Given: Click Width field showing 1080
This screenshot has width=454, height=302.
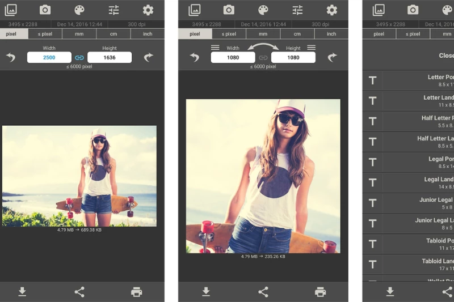Looking at the screenshot, I should click(233, 57).
